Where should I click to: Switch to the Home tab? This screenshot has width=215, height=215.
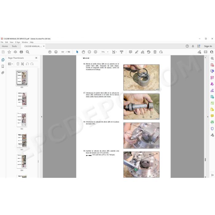5,46
